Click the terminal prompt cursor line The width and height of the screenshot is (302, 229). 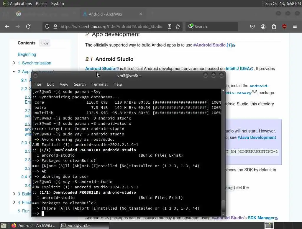(x=126, y=213)
